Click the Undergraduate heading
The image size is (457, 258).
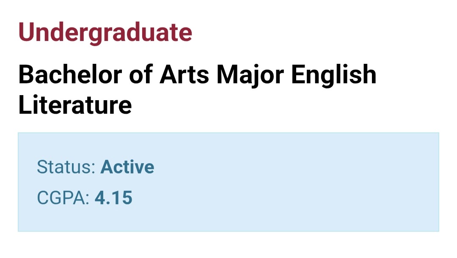[105, 33]
